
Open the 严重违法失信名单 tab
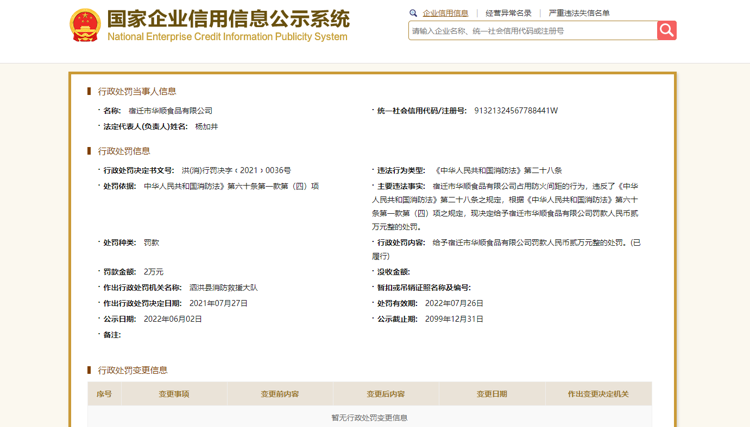point(579,13)
